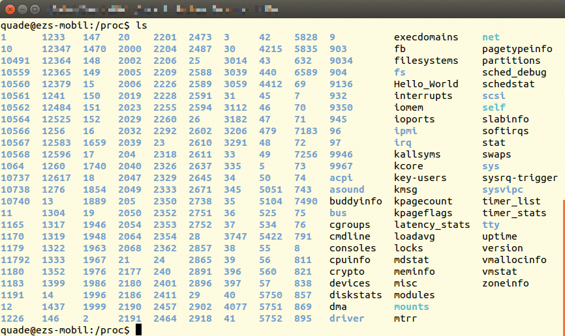
Task: Click the 'sysvipc' directory entry
Action: point(502,189)
